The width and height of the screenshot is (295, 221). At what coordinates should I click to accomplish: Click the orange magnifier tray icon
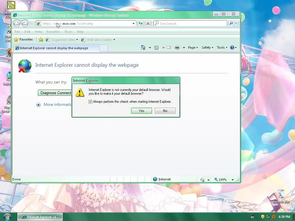(x=273, y=217)
